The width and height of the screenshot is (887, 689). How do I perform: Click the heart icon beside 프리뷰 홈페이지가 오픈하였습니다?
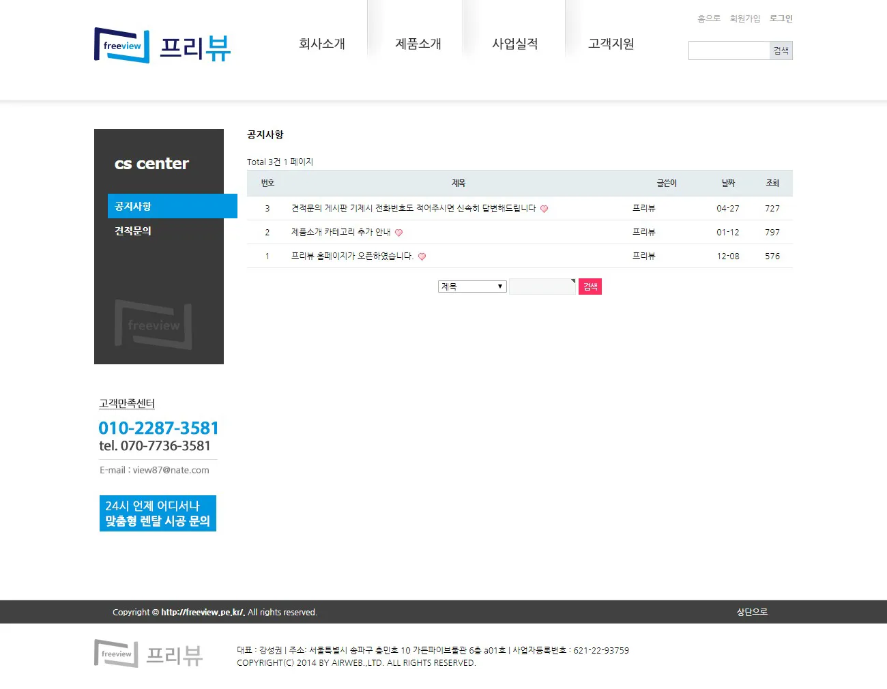point(422,256)
